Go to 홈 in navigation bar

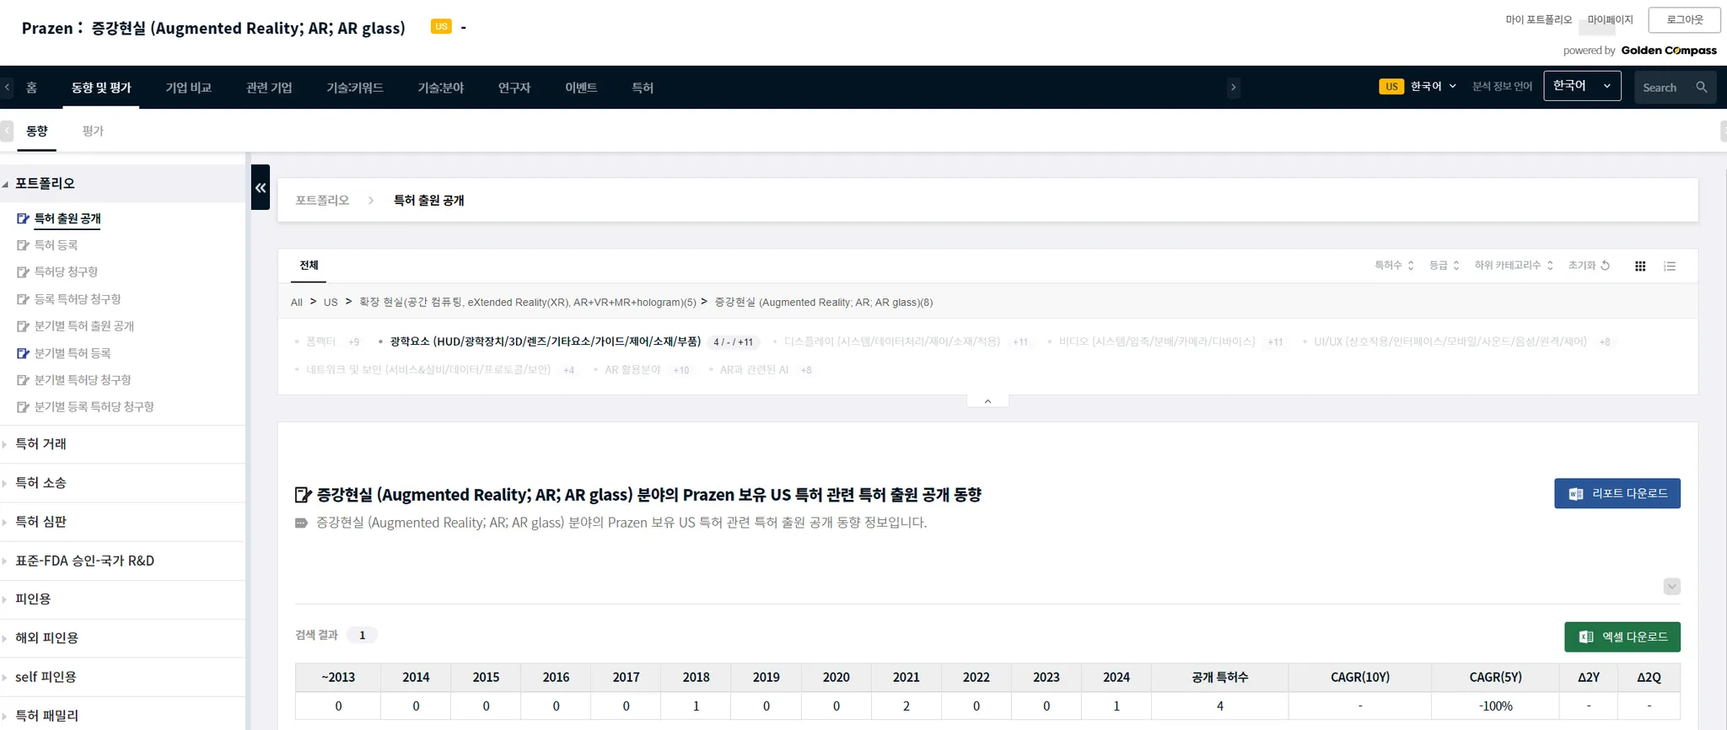[31, 88]
